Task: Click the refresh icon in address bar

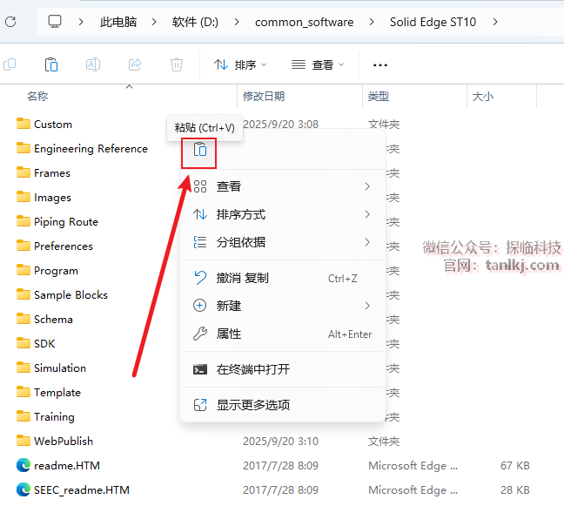Action: click(x=10, y=22)
